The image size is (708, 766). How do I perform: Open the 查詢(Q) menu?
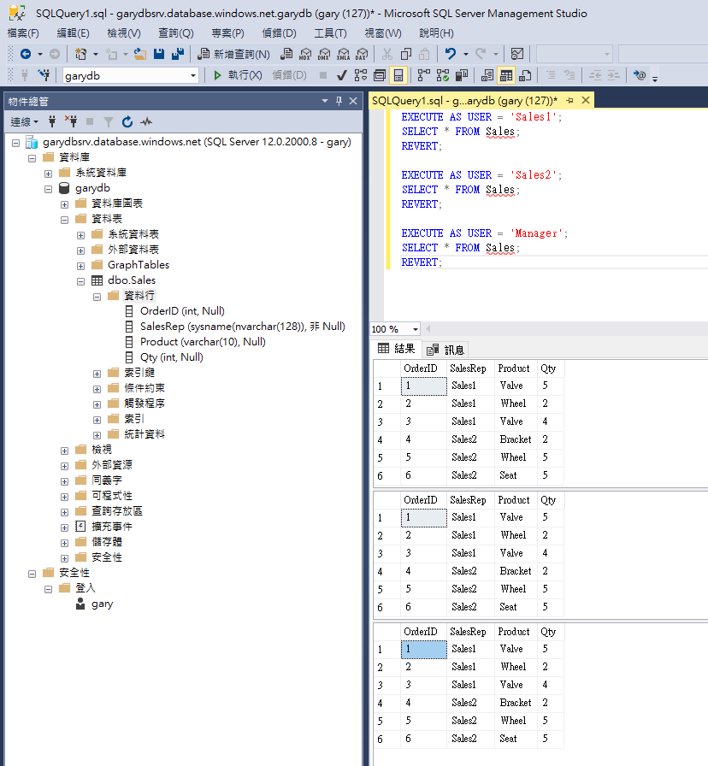176,33
